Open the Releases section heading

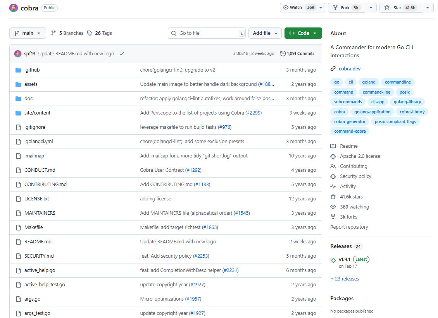coord(341,246)
